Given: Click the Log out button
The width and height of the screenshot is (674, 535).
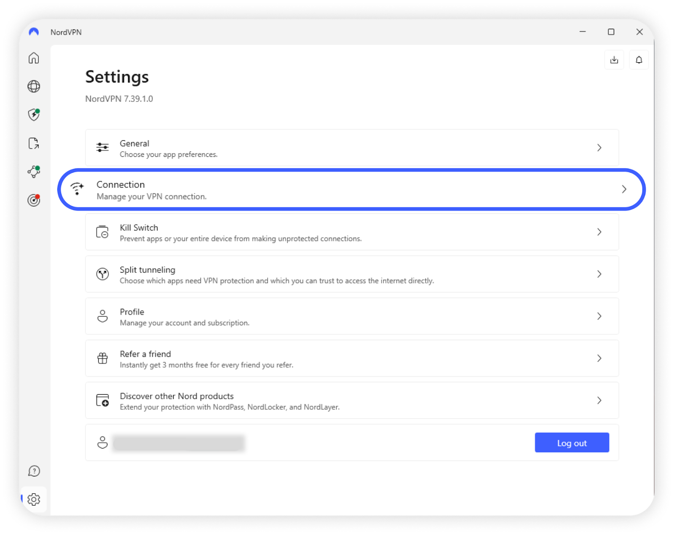Looking at the screenshot, I should [572, 443].
